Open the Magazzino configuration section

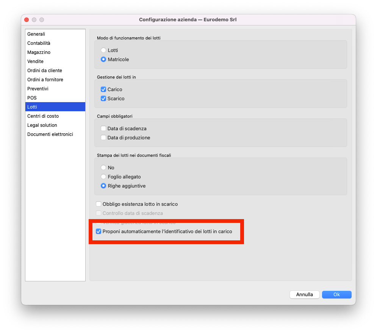click(x=39, y=52)
